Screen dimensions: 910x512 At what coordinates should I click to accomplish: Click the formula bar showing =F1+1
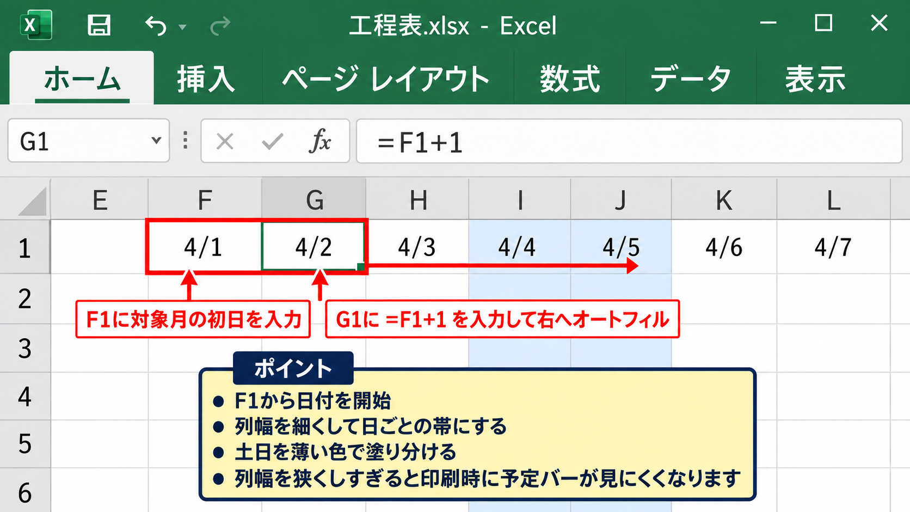629,141
